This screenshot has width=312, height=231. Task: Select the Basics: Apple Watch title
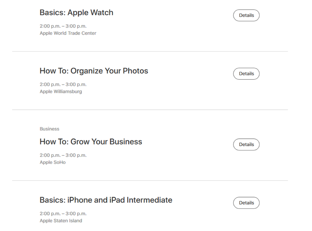pyautogui.click(x=76, y=13)
